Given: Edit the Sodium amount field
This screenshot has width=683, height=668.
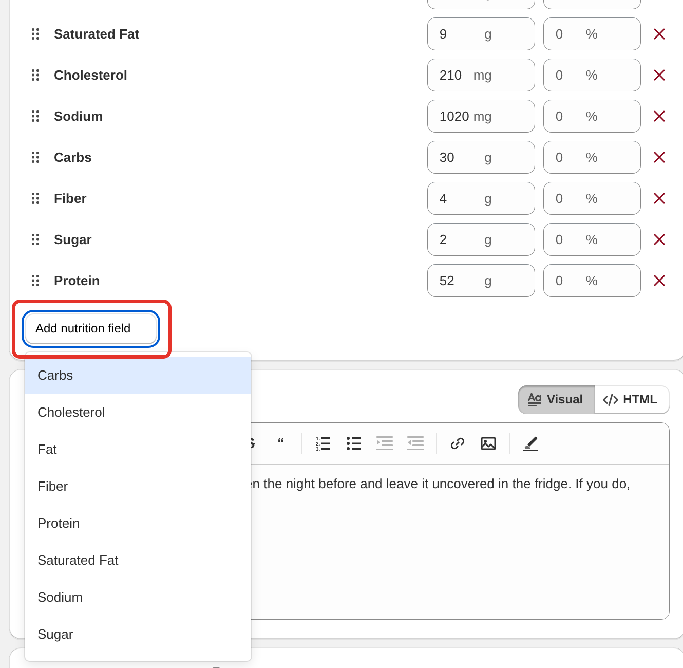Looking at the screenshot, I should point(481,116).
